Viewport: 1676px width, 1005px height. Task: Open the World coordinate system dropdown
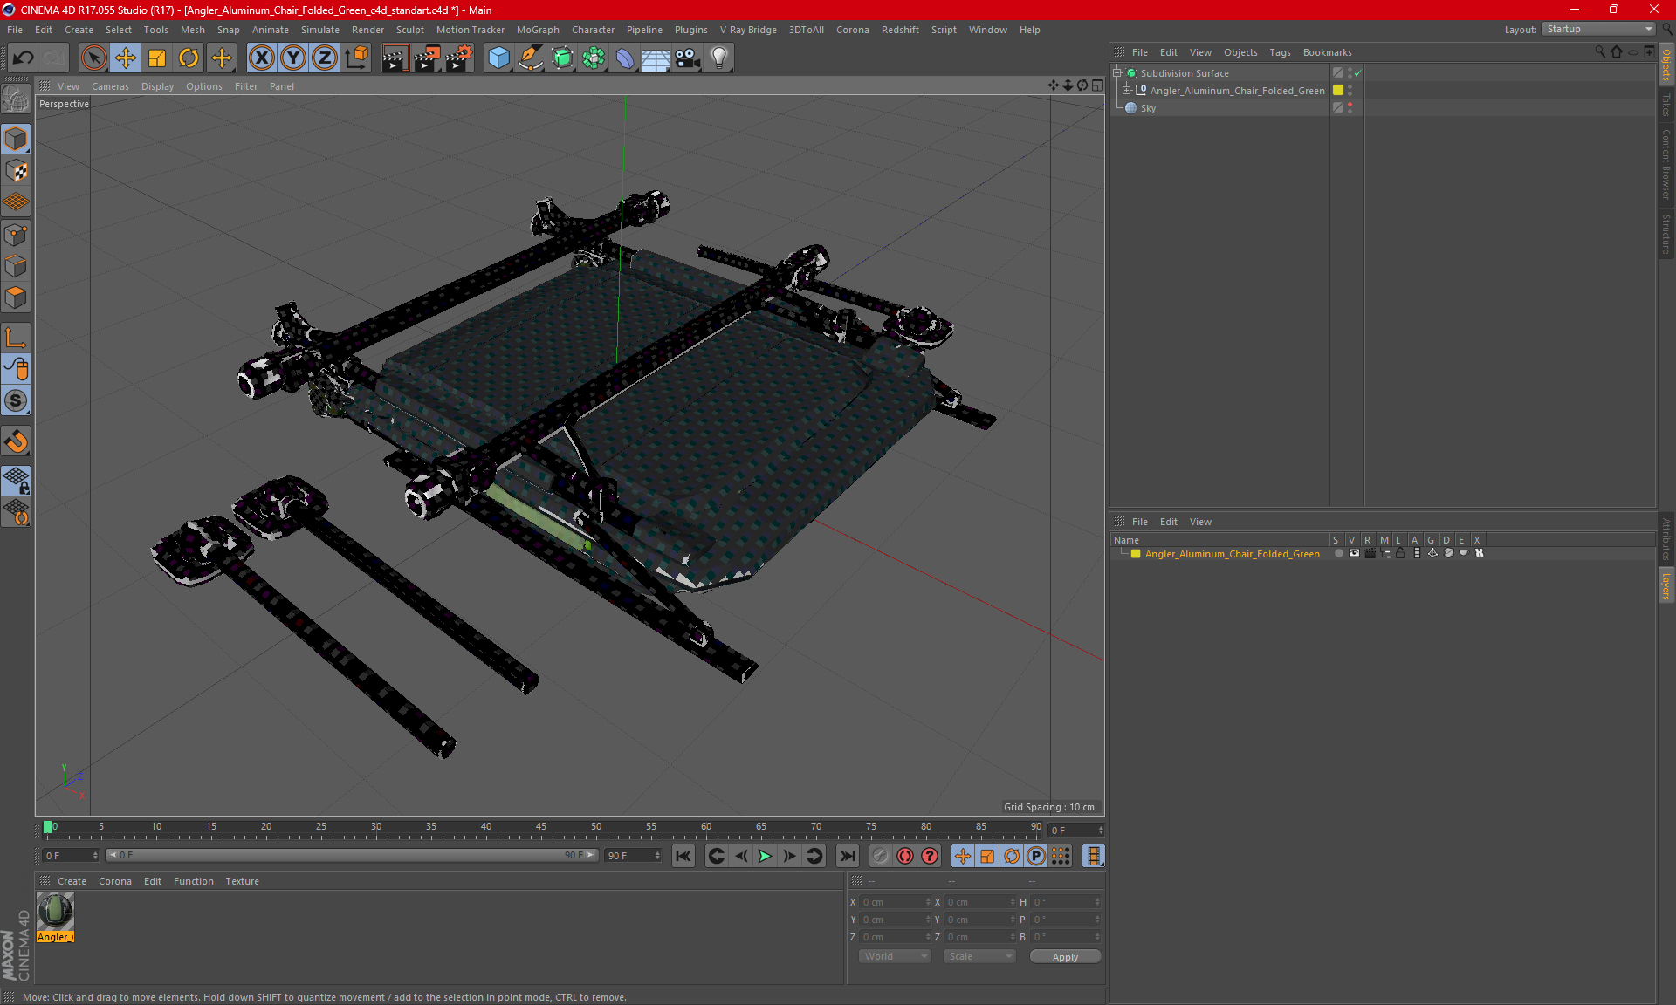pos(895,956)
